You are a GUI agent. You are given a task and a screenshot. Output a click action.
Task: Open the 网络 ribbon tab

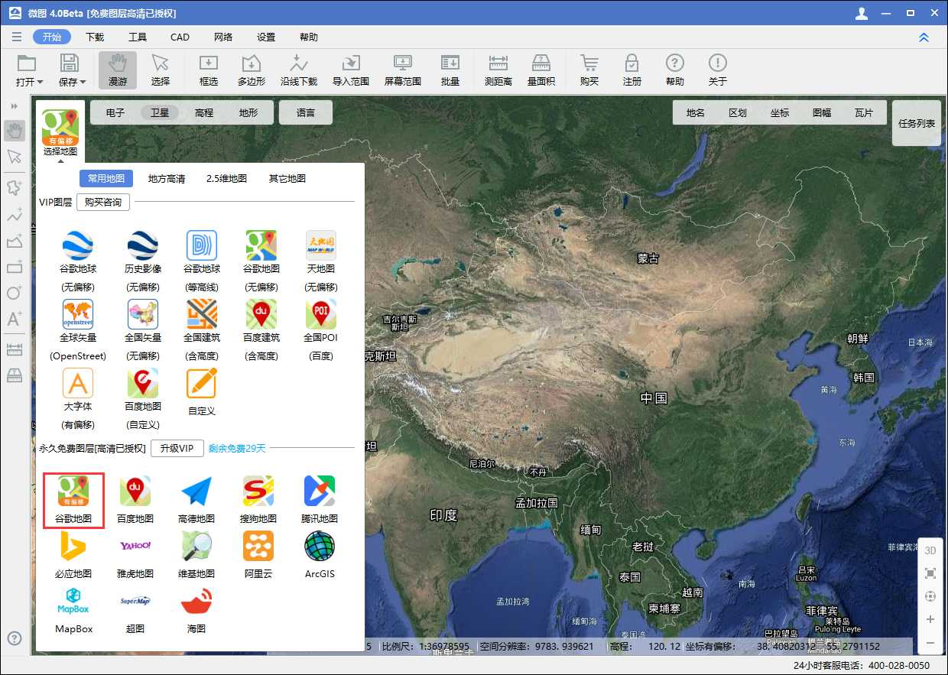[x=223, y=37]
